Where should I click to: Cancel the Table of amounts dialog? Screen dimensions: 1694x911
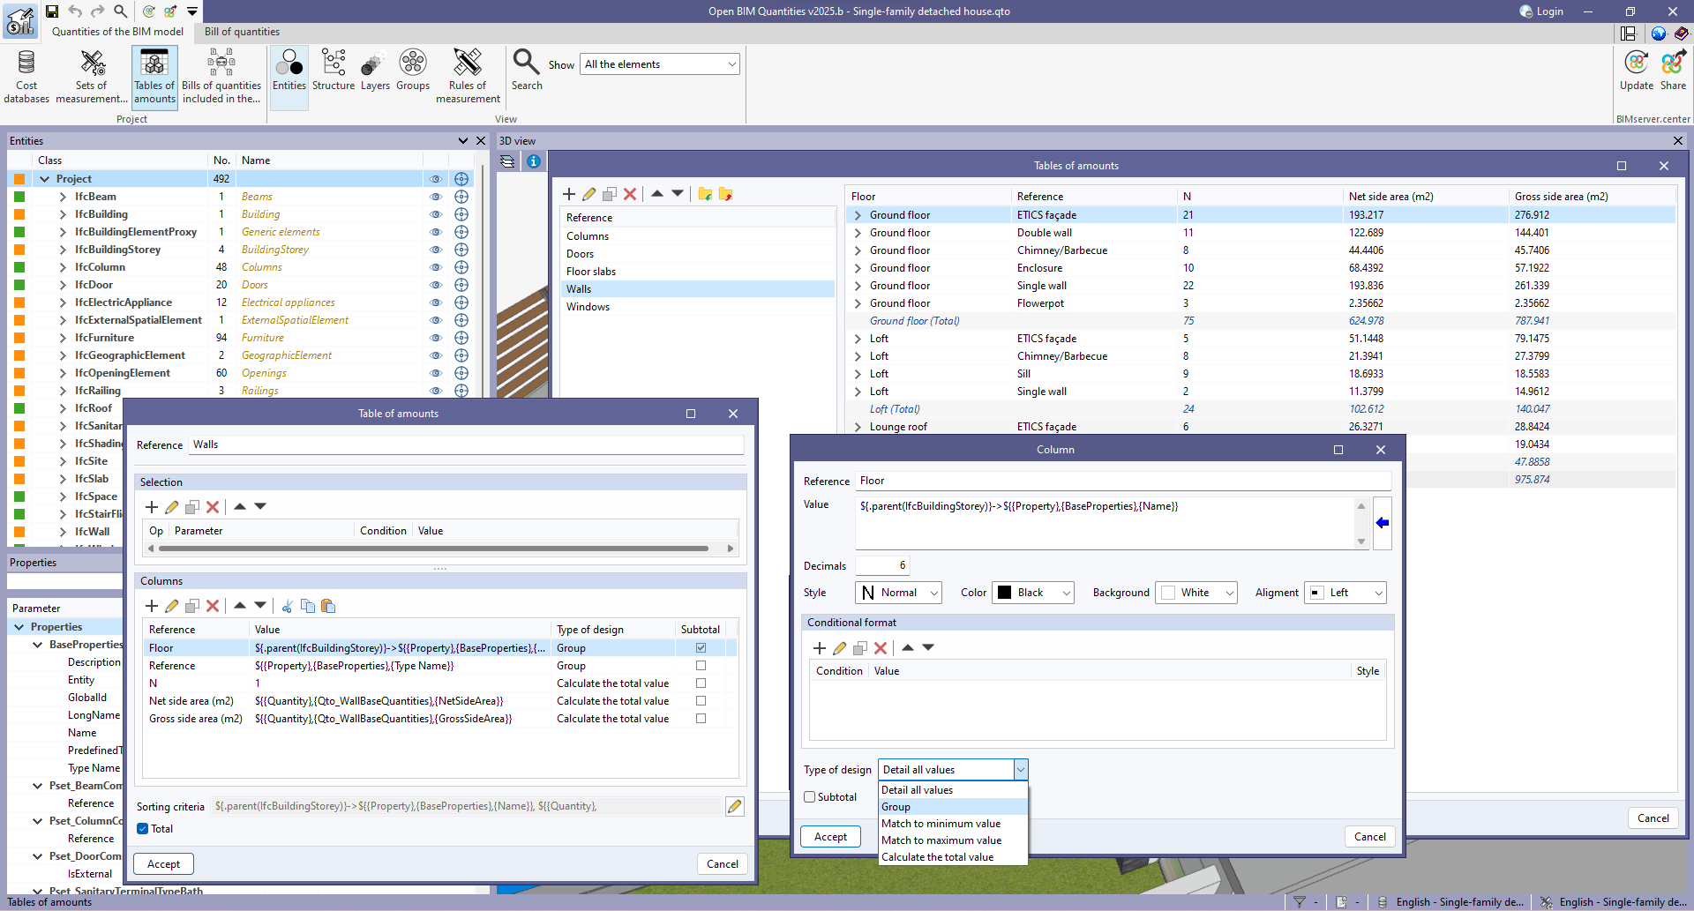pos(722,864)
